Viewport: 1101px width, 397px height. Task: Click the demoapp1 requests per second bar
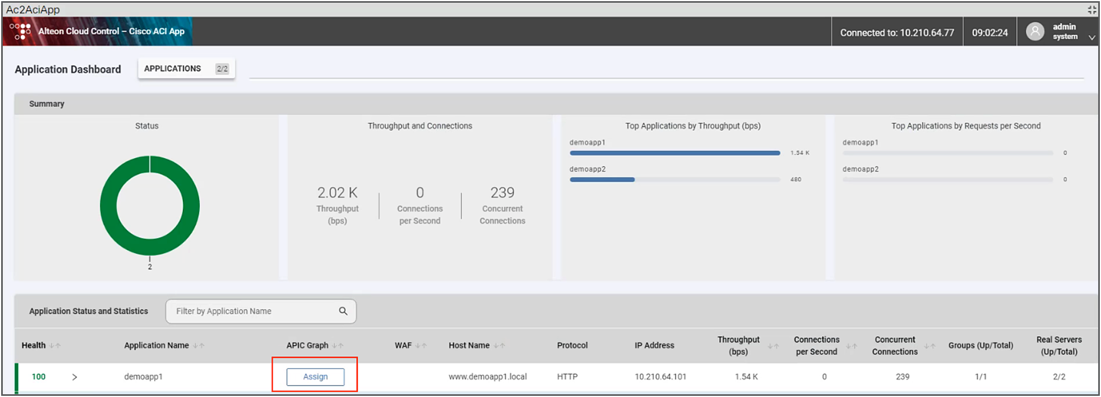pyautogui.click(x=948, y=153)
